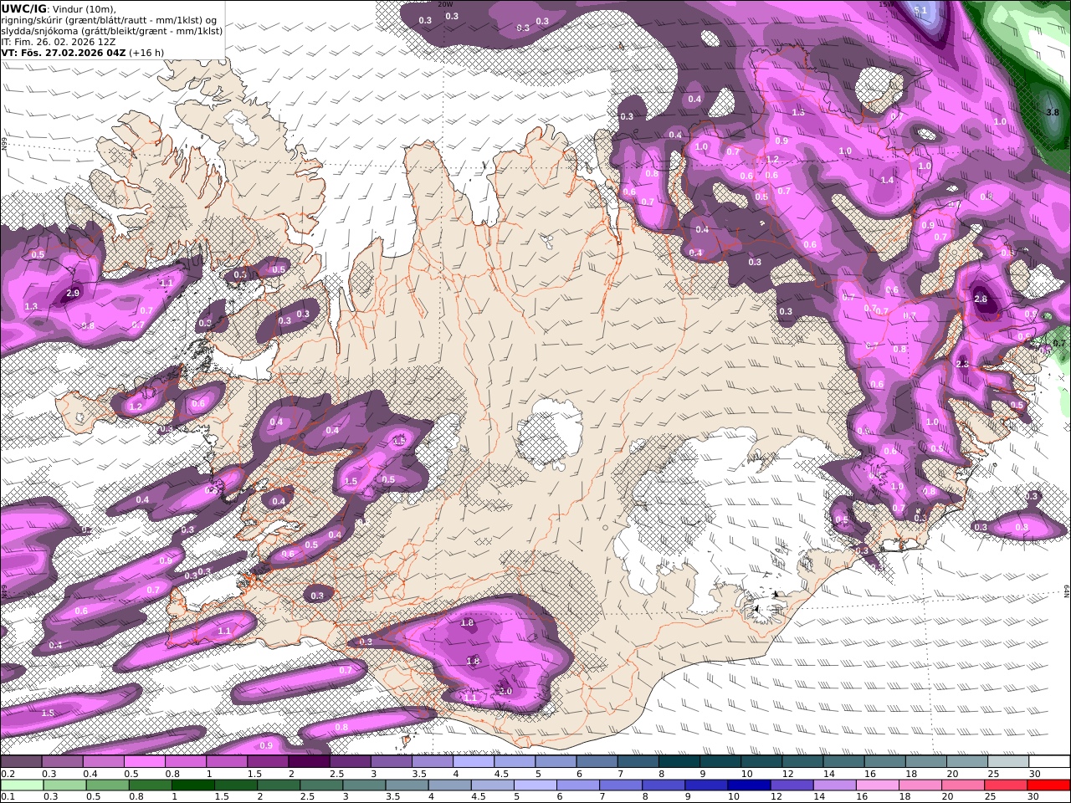The height and width of the screenshot is (803, 1071).
Task: Pick the dark teal top swatch between 8 and 9
Action: click(678, 762)
